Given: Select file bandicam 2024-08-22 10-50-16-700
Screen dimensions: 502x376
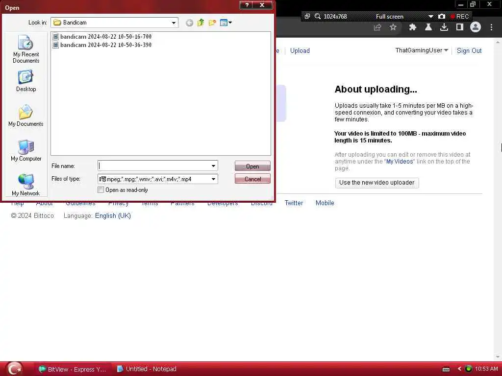Looking at the screenshot, I should point(102,36).
